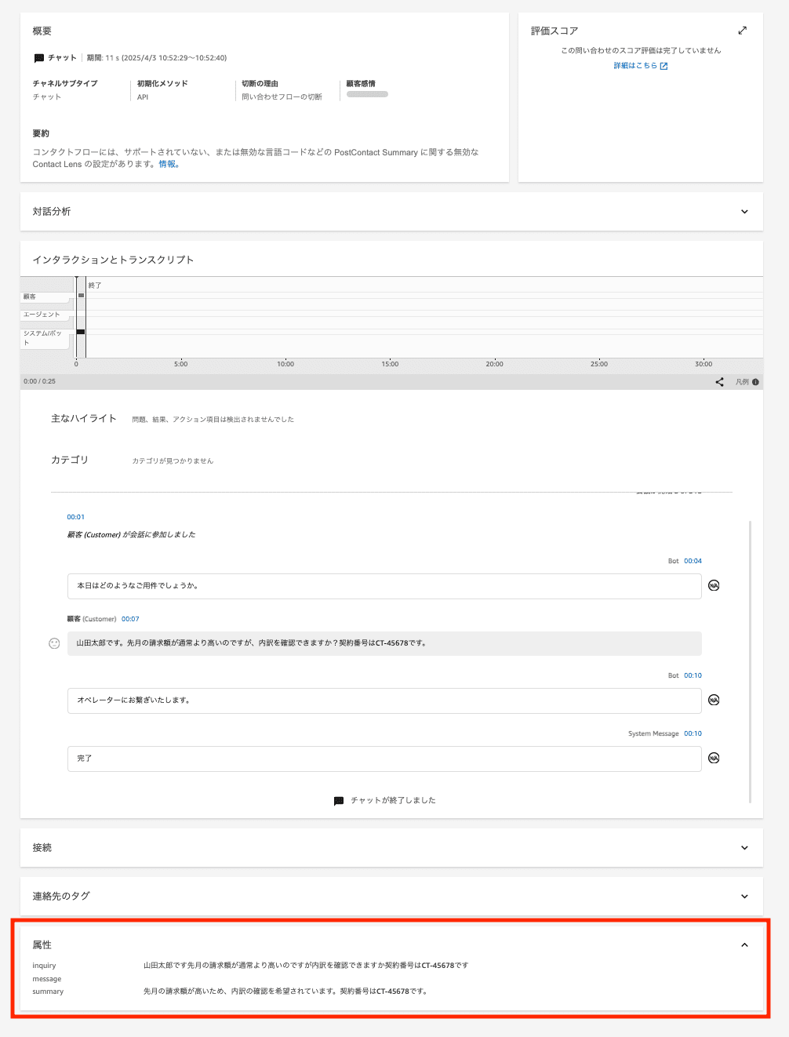Expand the 評価スコア panel with arrows icon
This screenshot has width=789, height=1037.
pos(743,31)
